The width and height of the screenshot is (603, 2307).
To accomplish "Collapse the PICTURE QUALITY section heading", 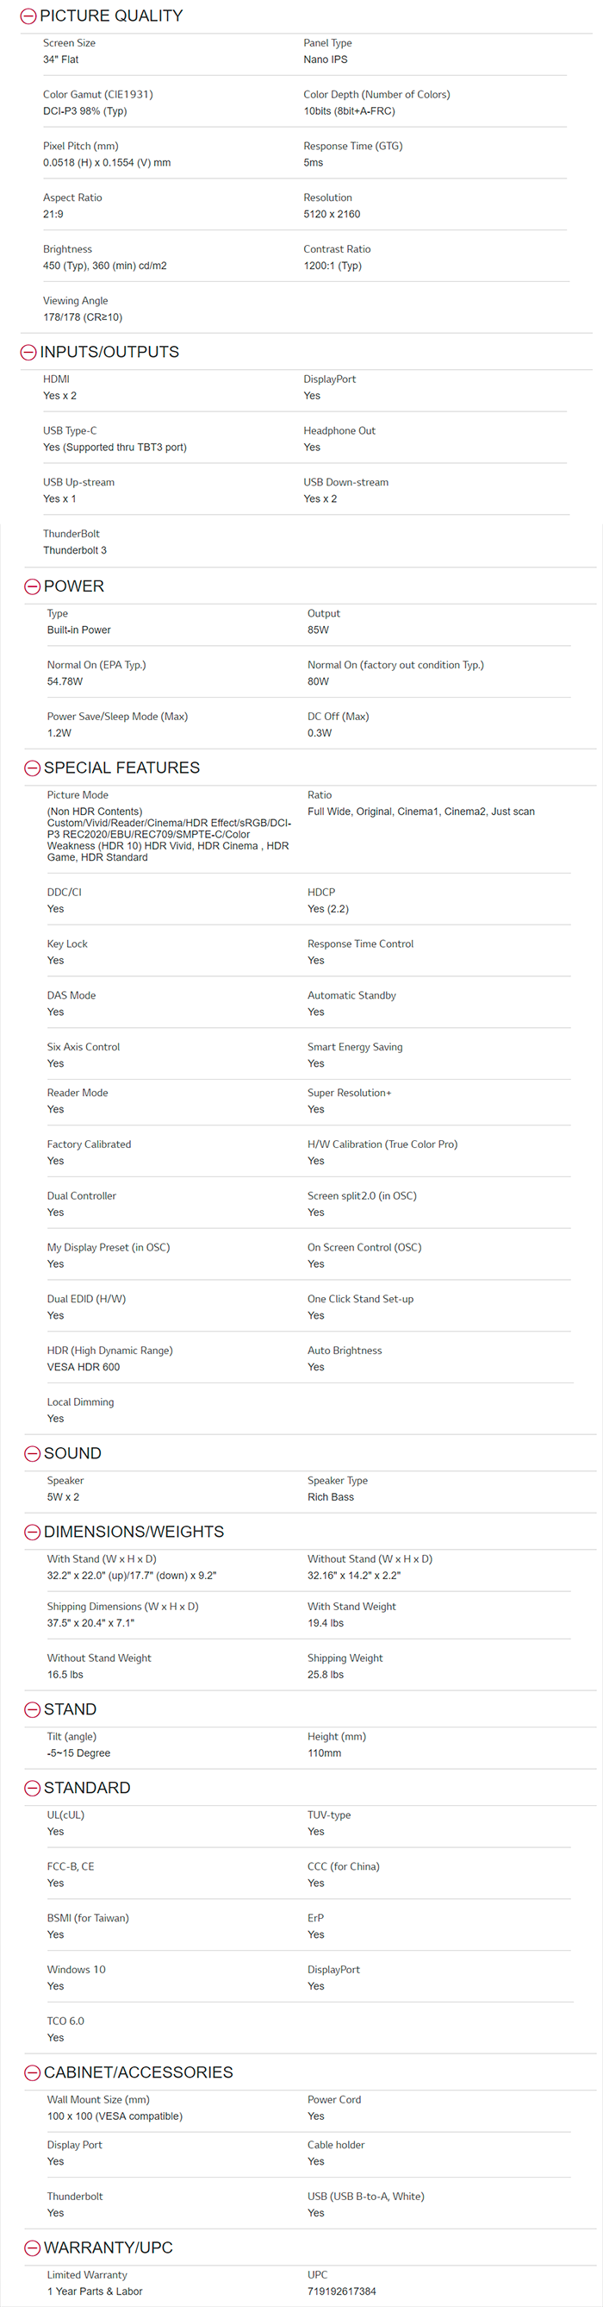I will tap(111, 16).
